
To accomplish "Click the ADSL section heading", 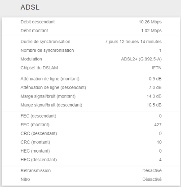I will (30, 7).
